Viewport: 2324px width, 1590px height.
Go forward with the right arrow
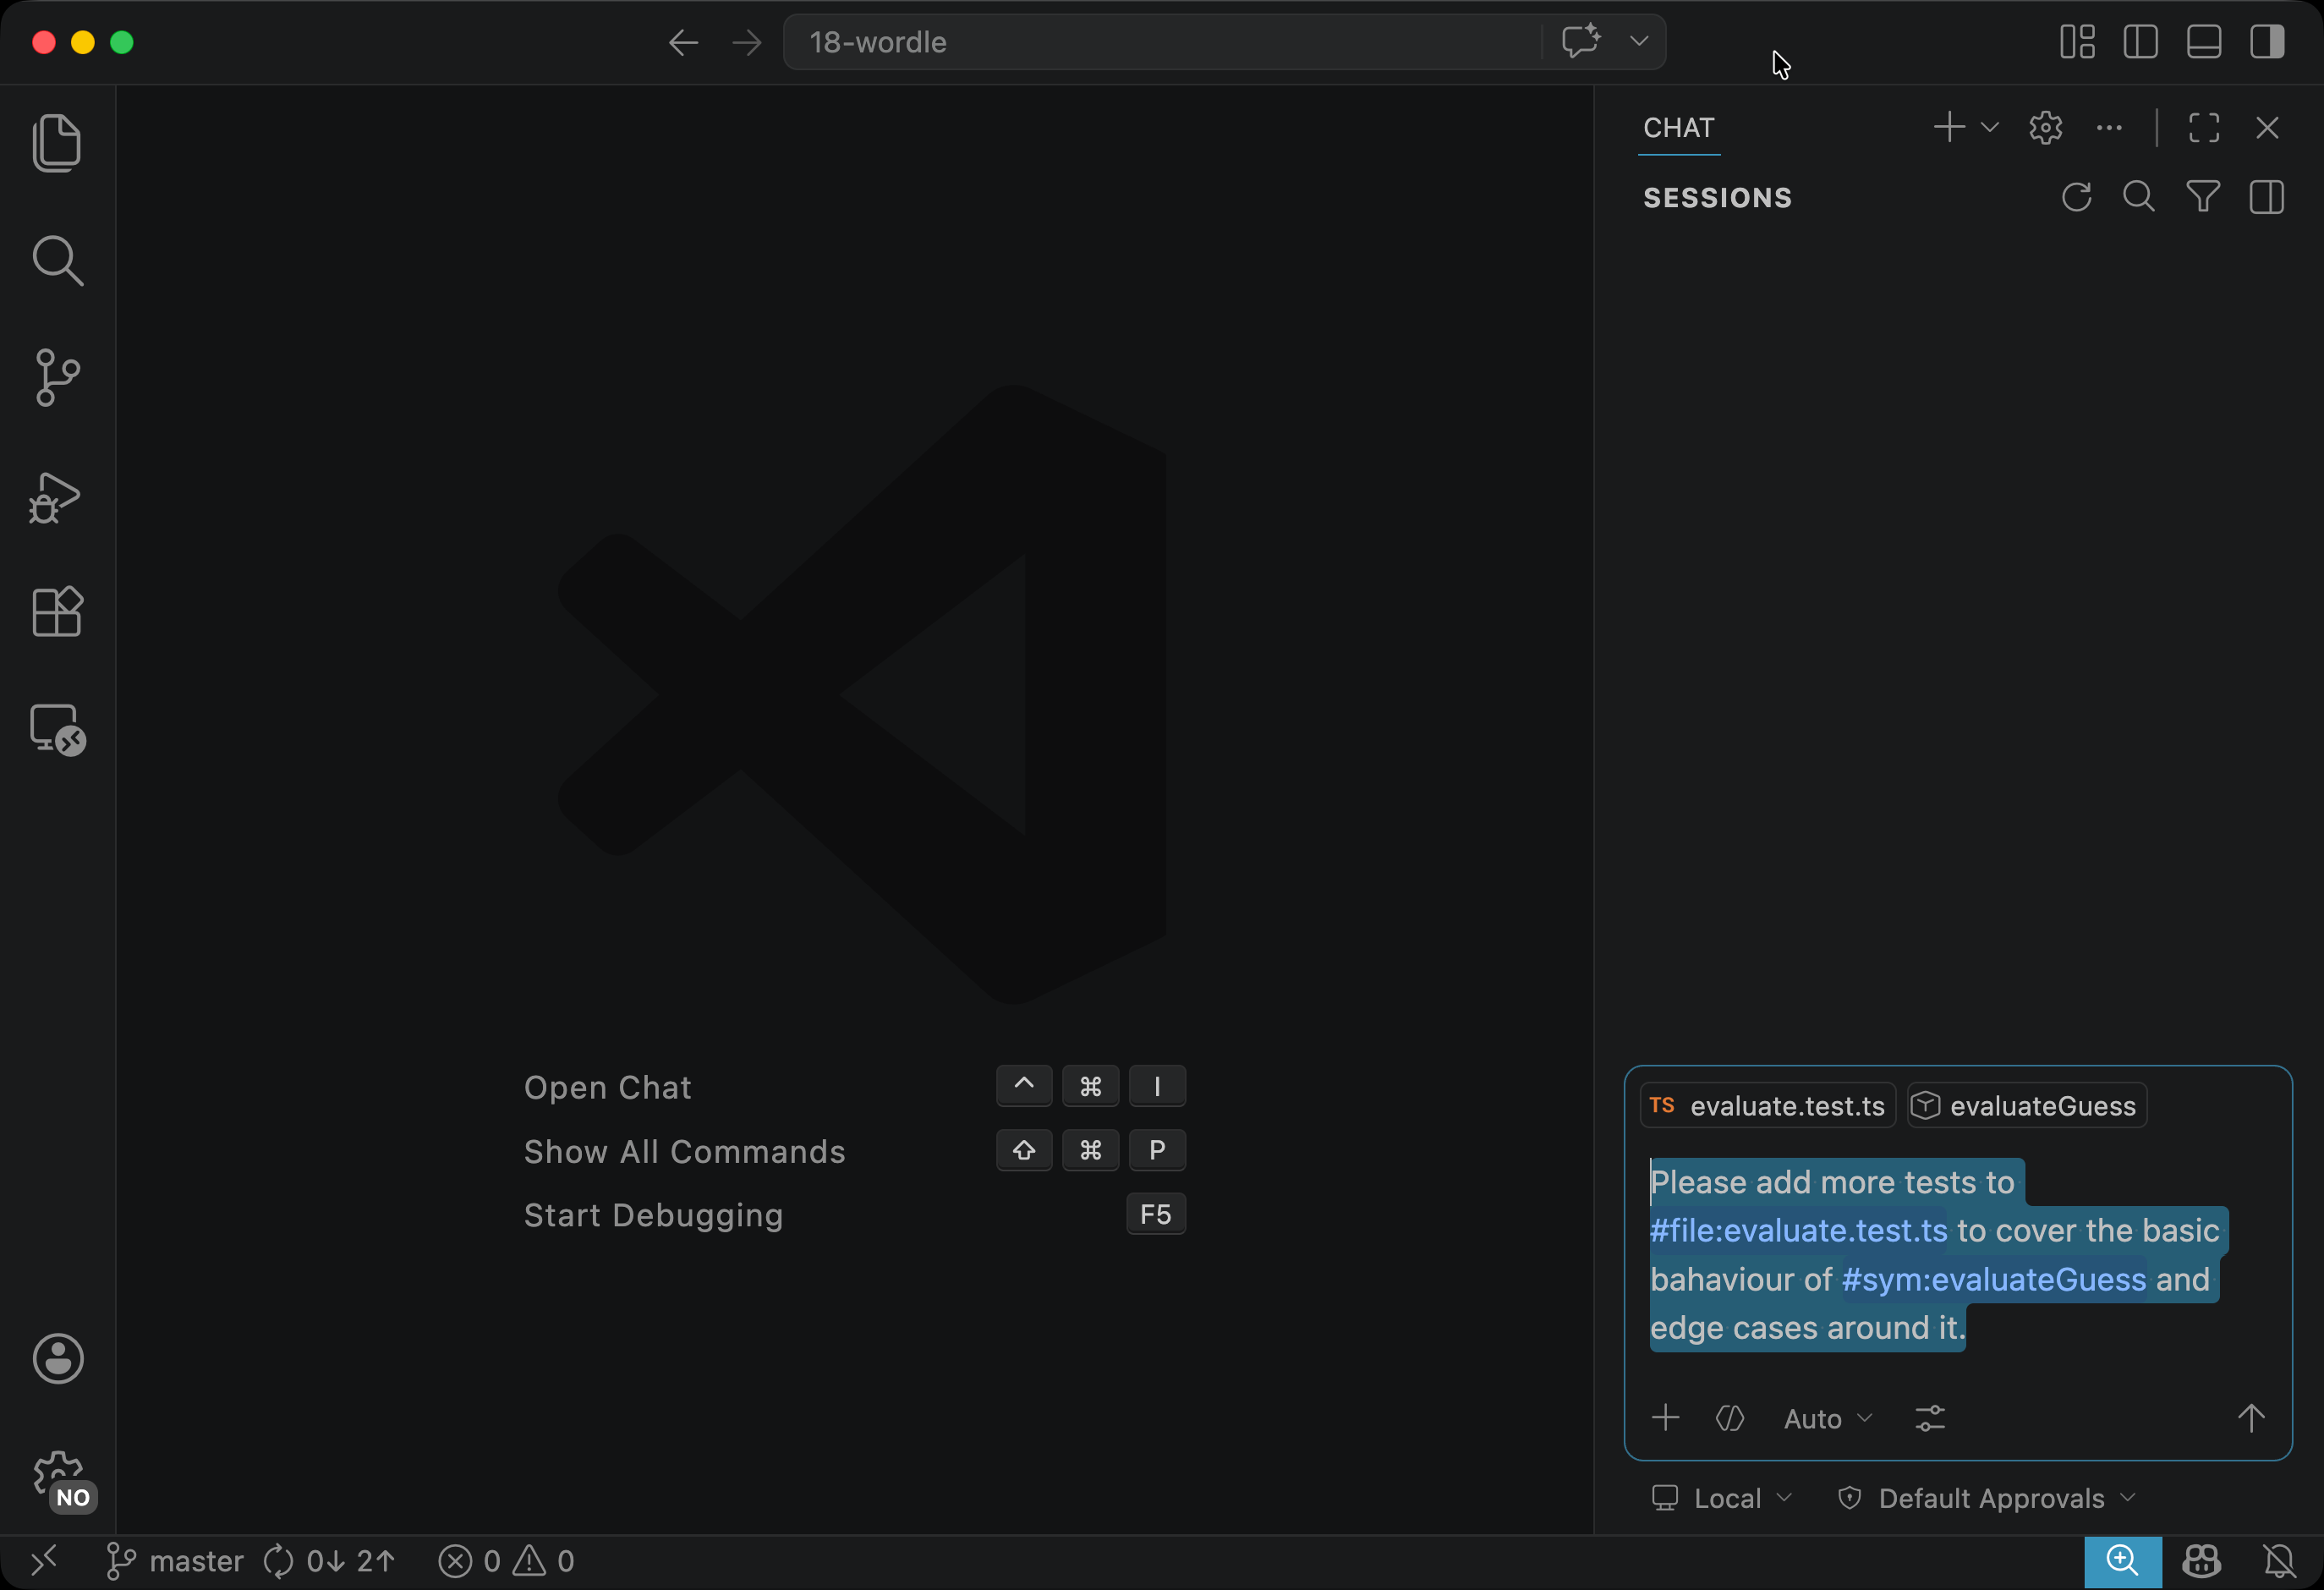pos(746,43)
